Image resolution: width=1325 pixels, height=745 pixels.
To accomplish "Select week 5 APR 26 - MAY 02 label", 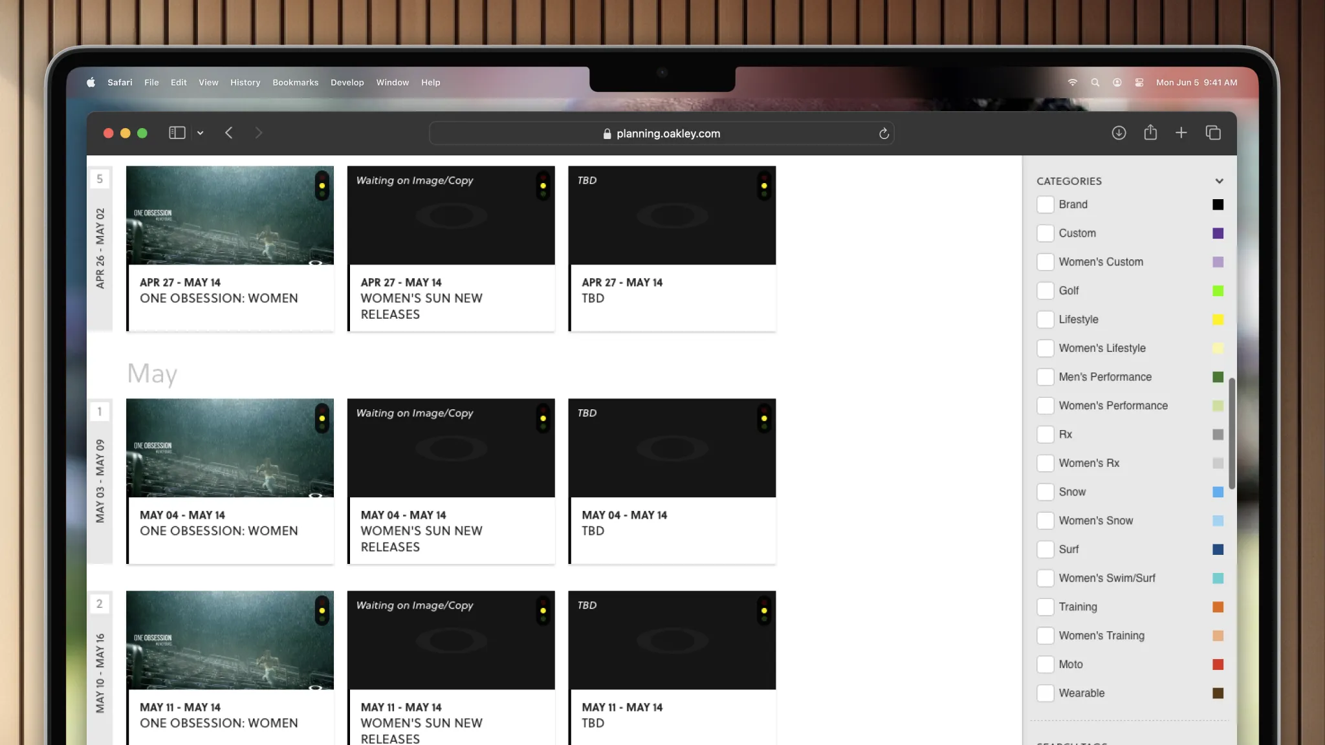I will pos(100,248).
